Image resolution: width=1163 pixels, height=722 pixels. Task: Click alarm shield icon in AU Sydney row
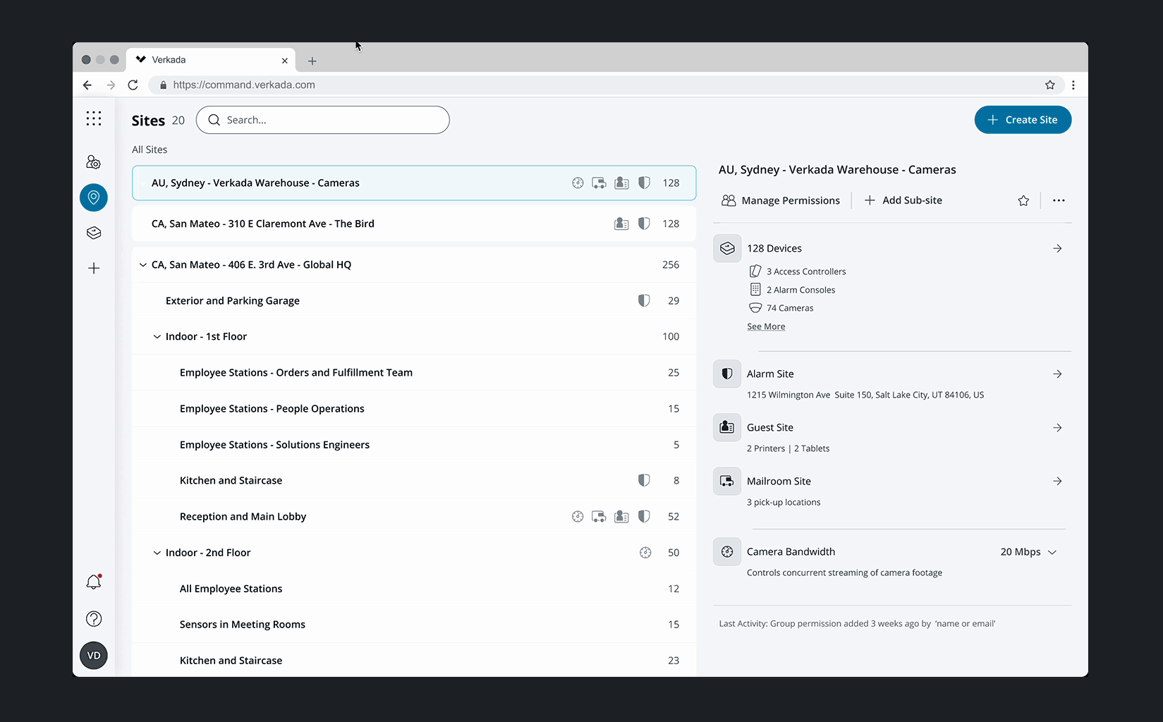pyautogui.click(x=644, y=183)
